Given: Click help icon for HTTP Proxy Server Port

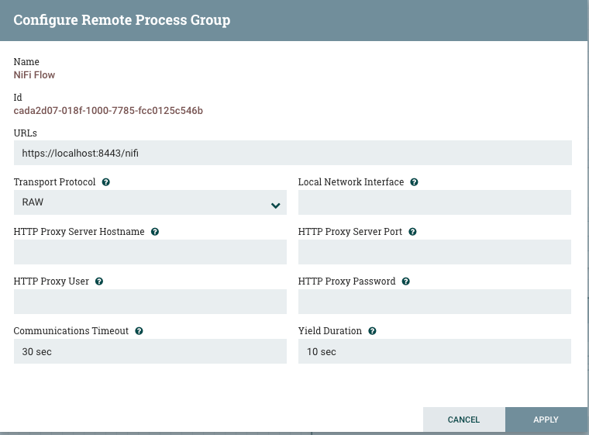Looking at the screenshot, I should pyautogui.click(x=412, y=232).
